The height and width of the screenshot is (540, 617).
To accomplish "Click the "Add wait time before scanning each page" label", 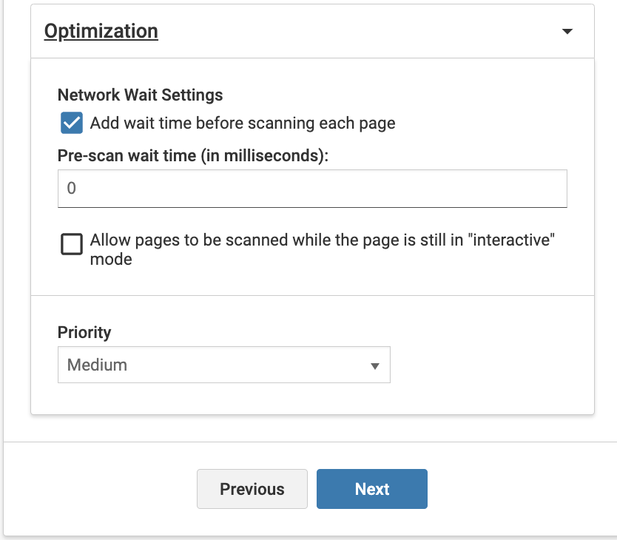I will tap(243, 124).
